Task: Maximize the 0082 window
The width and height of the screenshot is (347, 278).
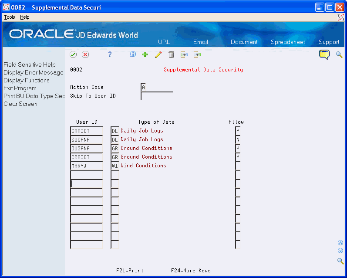Action: point(330,7)
